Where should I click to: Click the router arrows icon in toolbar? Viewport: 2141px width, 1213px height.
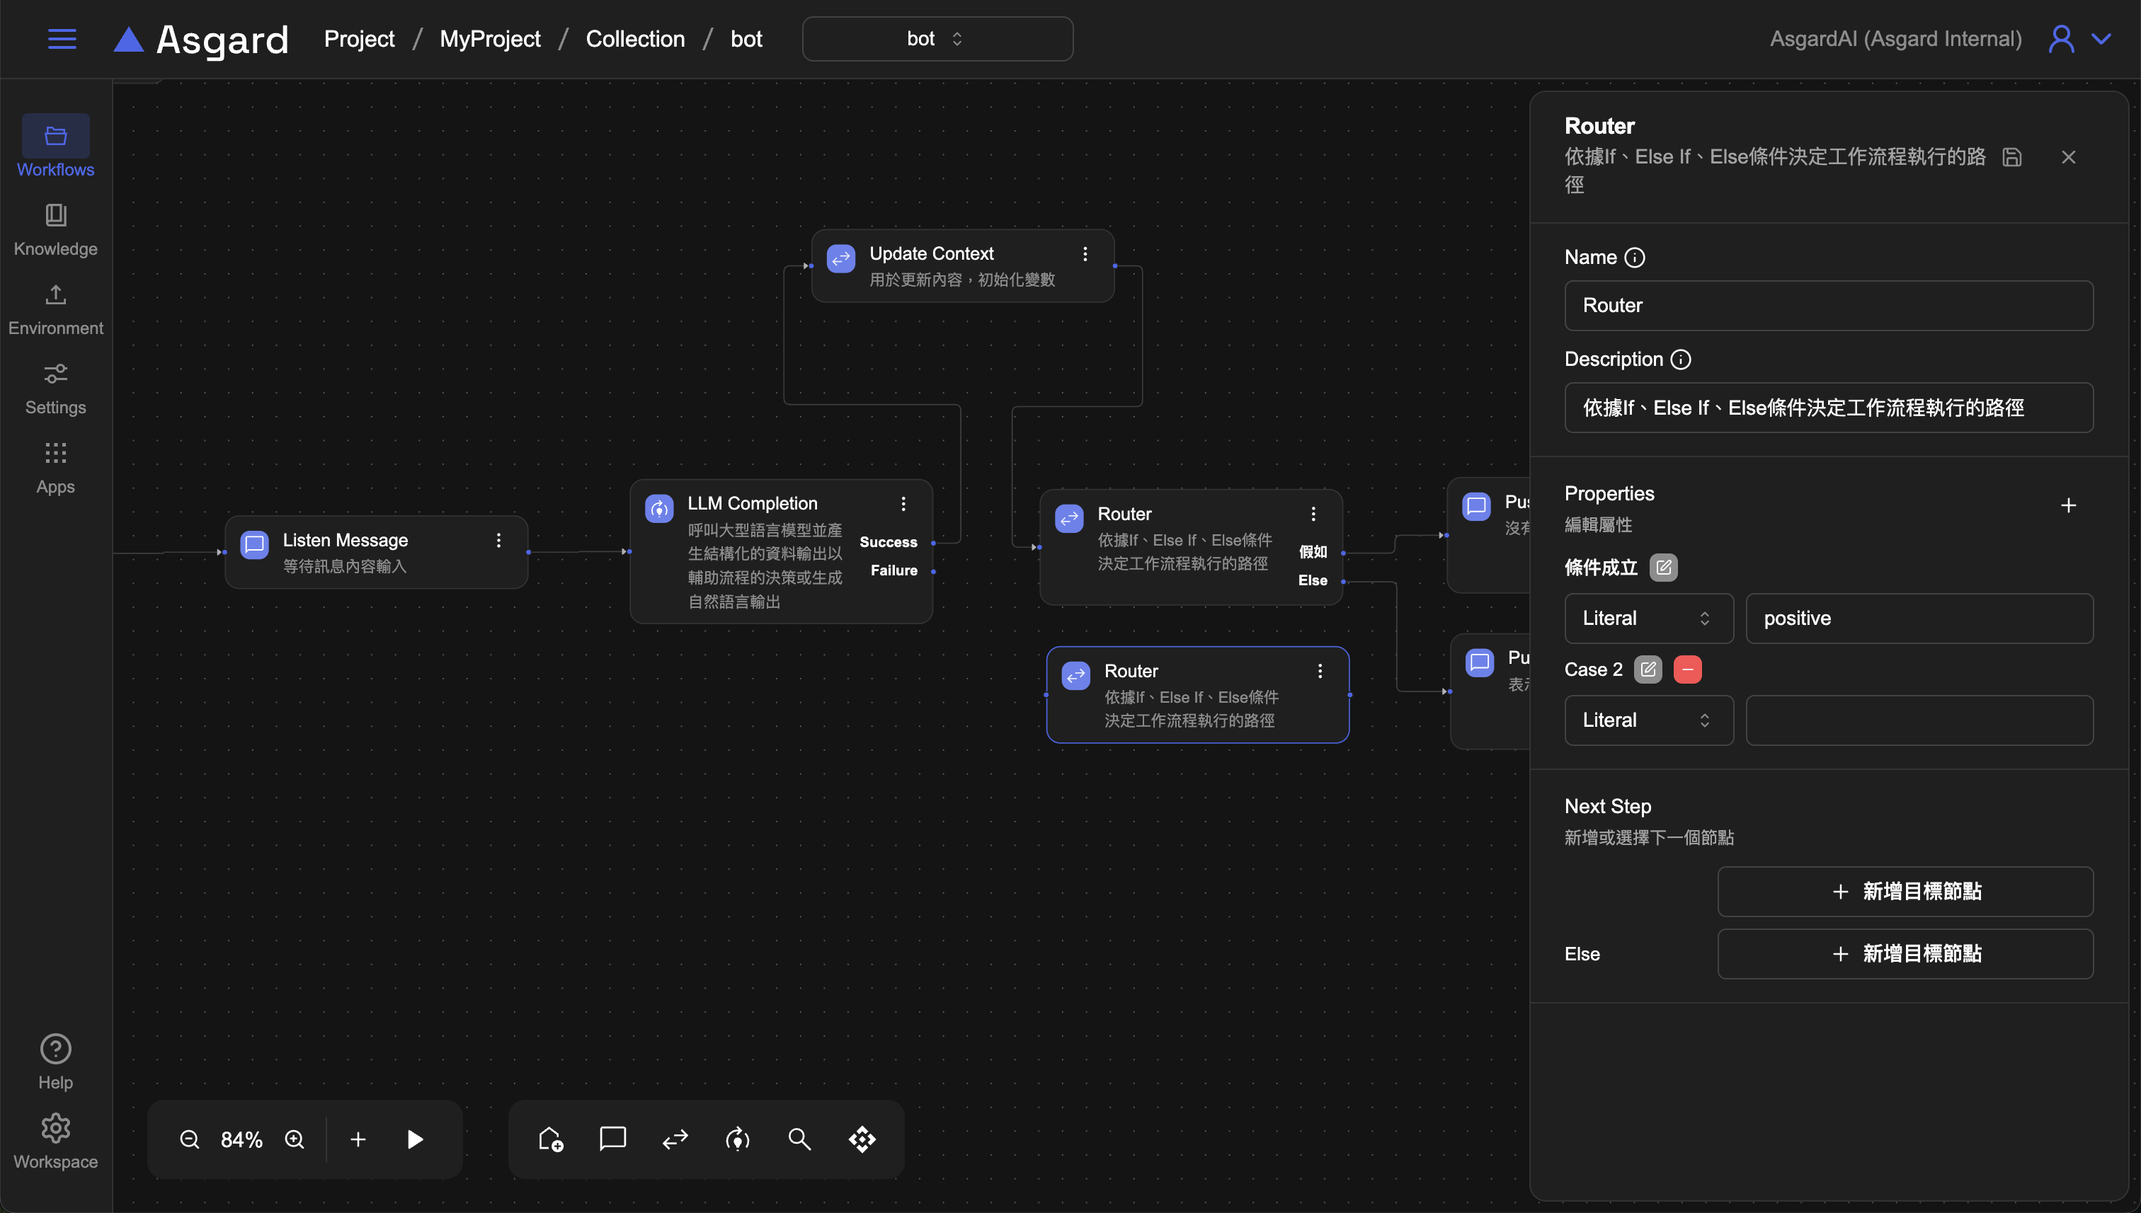(x=675, y=1139)
